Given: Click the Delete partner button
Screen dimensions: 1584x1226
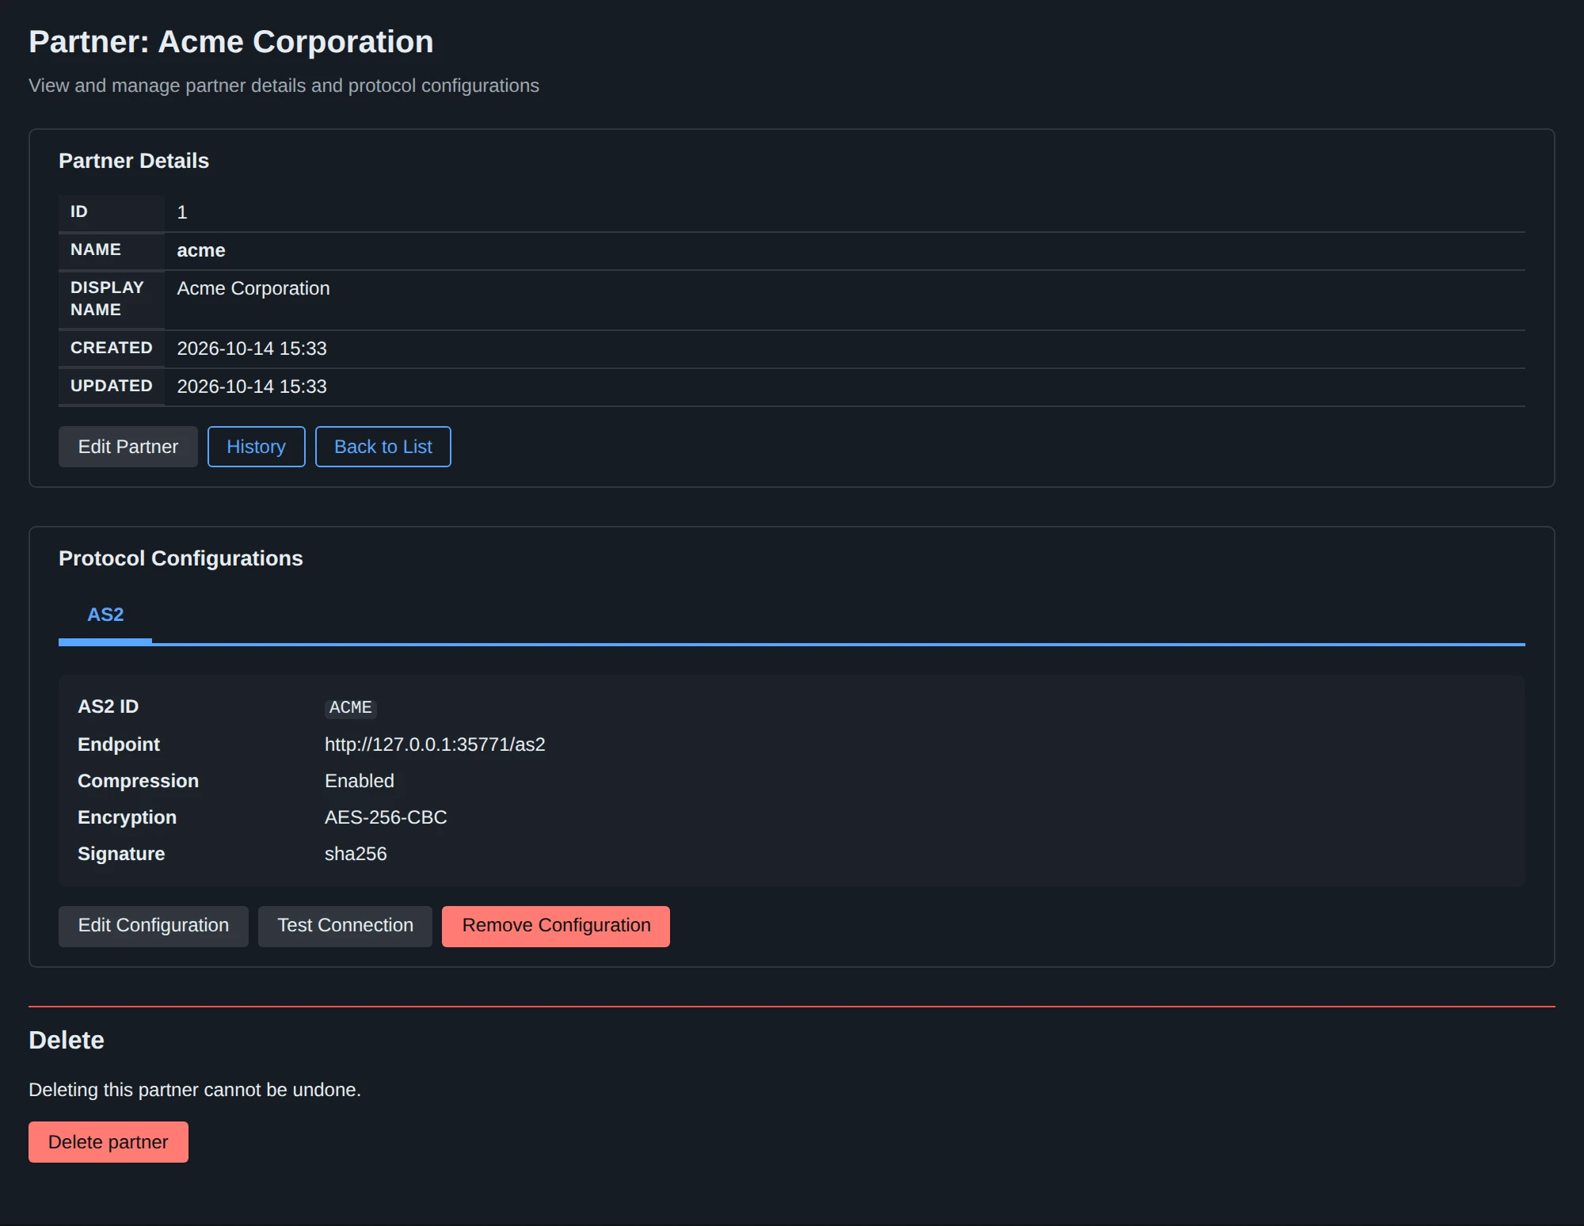Looking at the screenshot, I should [x=109, y=1142].
